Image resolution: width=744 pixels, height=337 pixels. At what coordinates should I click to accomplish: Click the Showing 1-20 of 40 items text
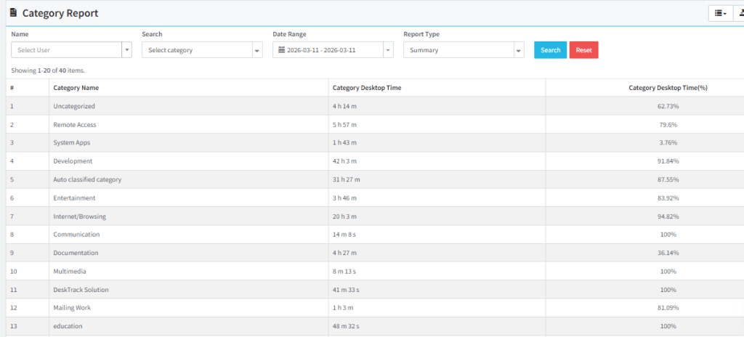[x=48, y=70]
